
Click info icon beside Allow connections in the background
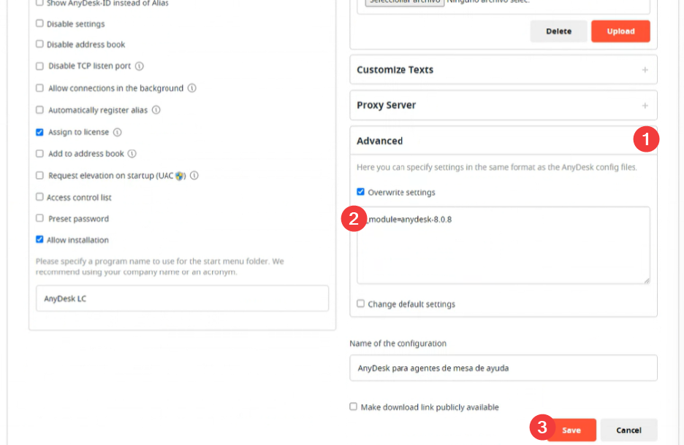pos(192,88)
